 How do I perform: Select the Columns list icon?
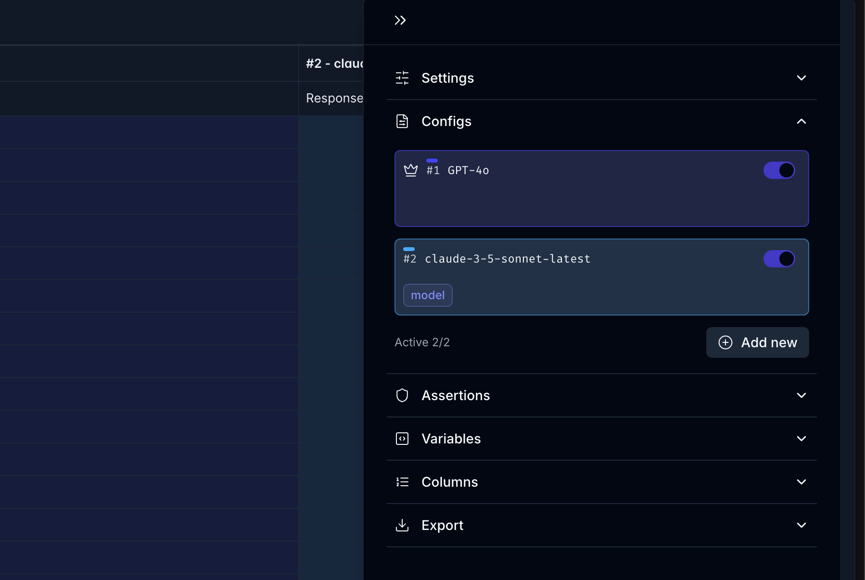pos(403,482)
